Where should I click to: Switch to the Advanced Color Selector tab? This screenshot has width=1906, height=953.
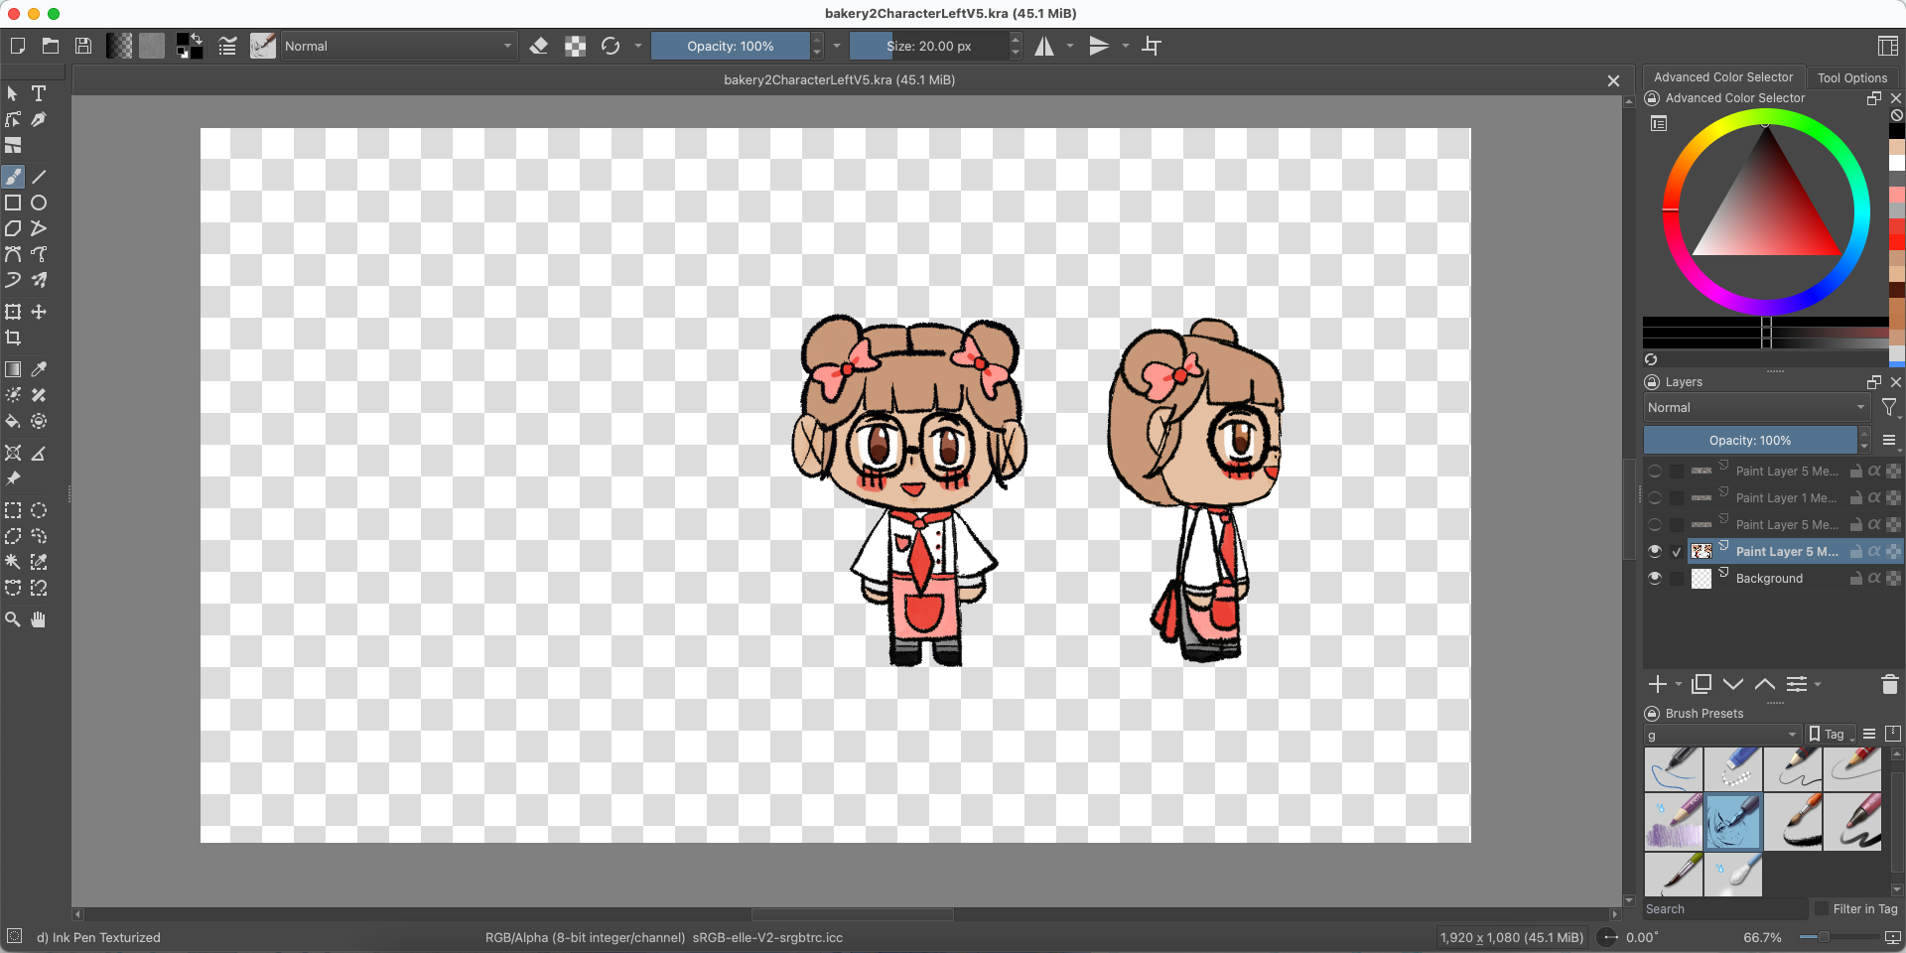(x=1723, y=77)
